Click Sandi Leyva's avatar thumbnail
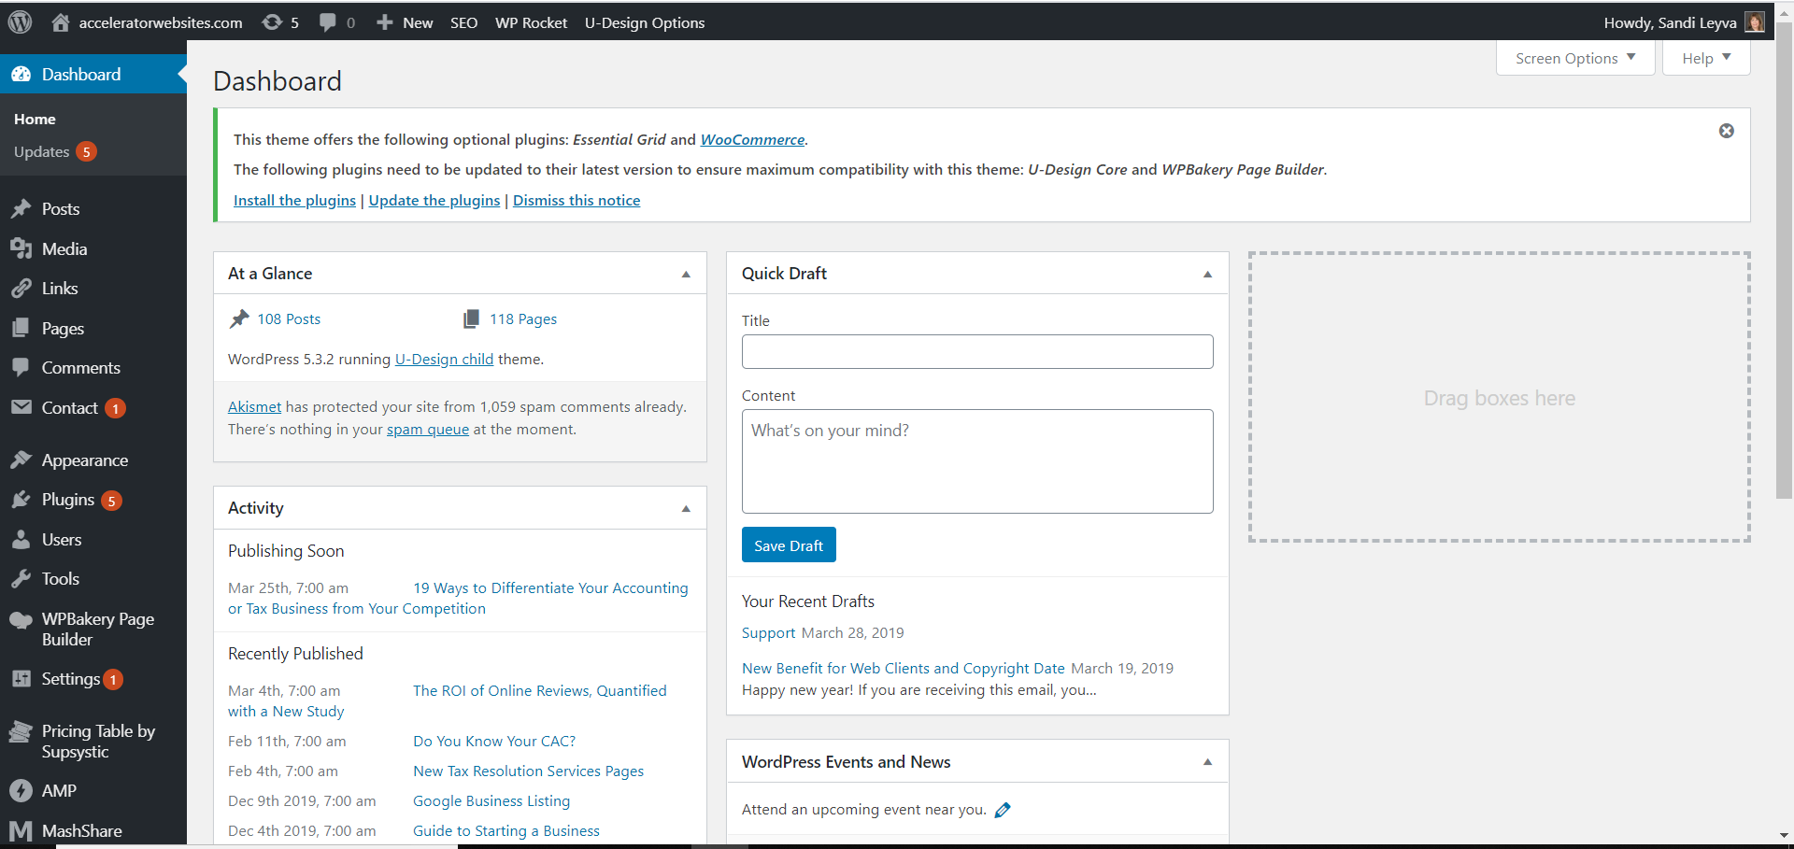The width and height of the screenshot is (1794, 849). click(1754, 22)
